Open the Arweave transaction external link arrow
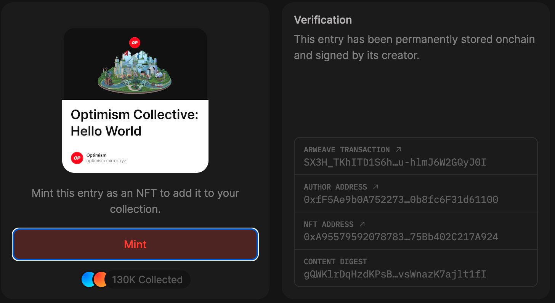This screenshot has height=303, width=555. tap(398, 149)
